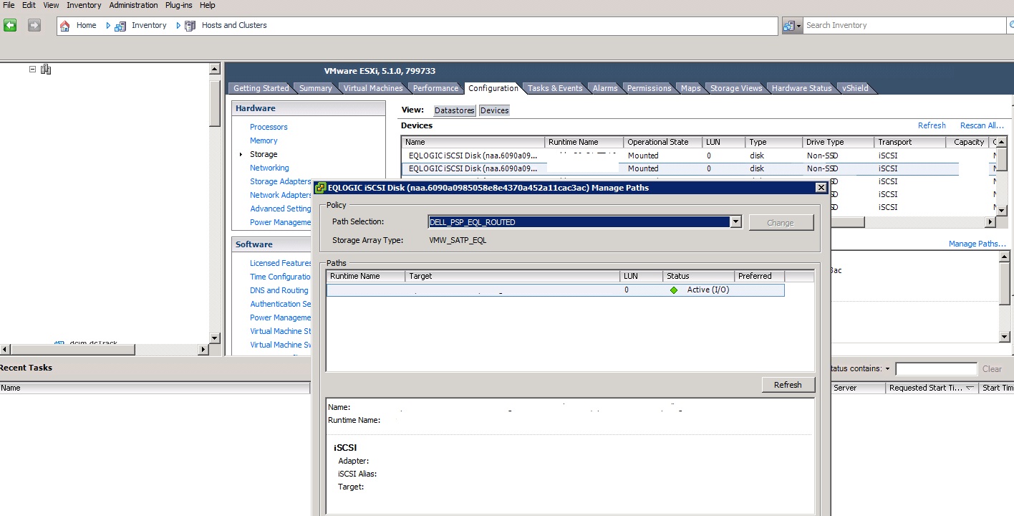Expand breadcrumb arrow after Inventory

point(178,25)
